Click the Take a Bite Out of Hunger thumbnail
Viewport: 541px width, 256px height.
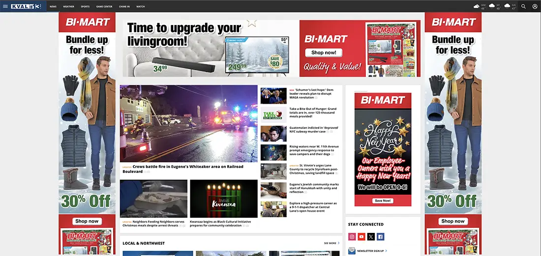point(273,115)
